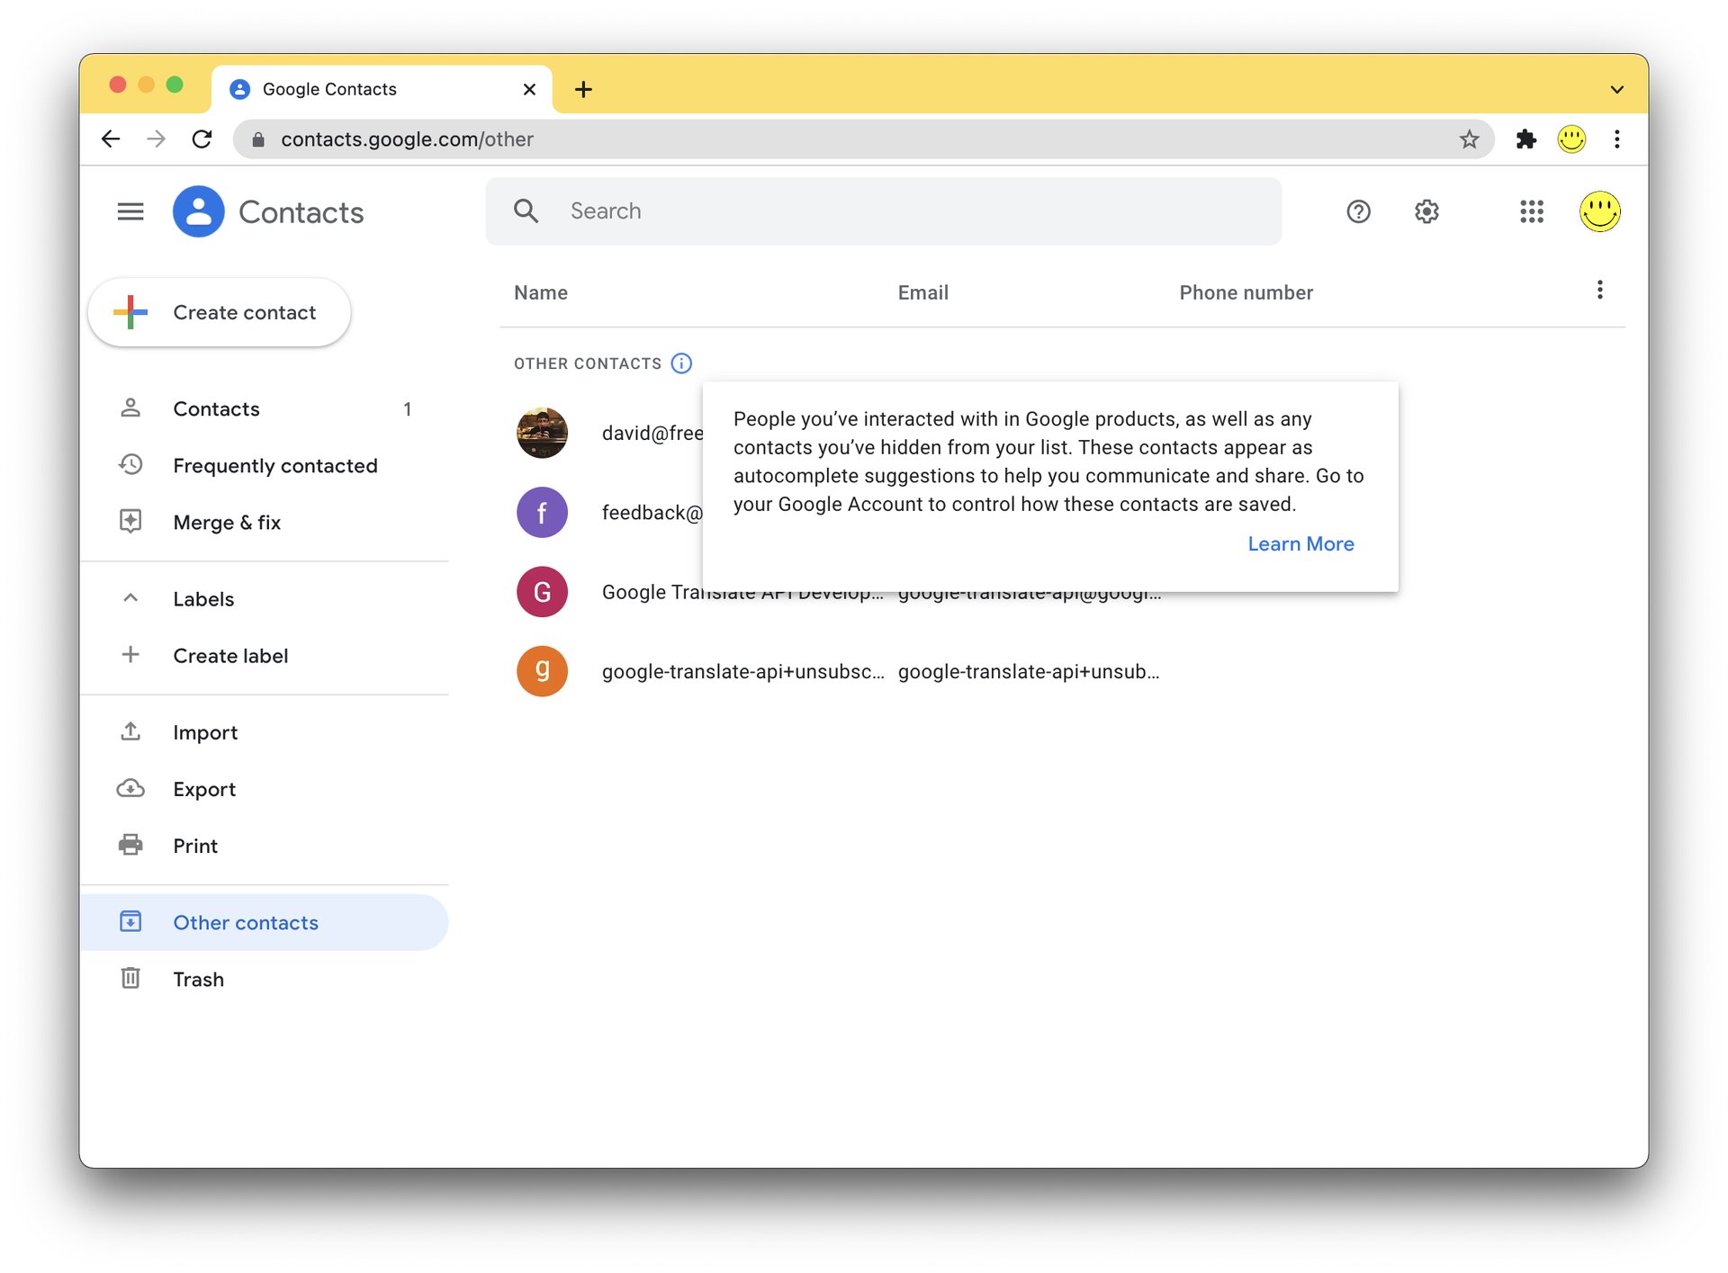Open the Settings gear icon
The width and height of the screenshot is (1728, 1273).
coord(1426,211)
